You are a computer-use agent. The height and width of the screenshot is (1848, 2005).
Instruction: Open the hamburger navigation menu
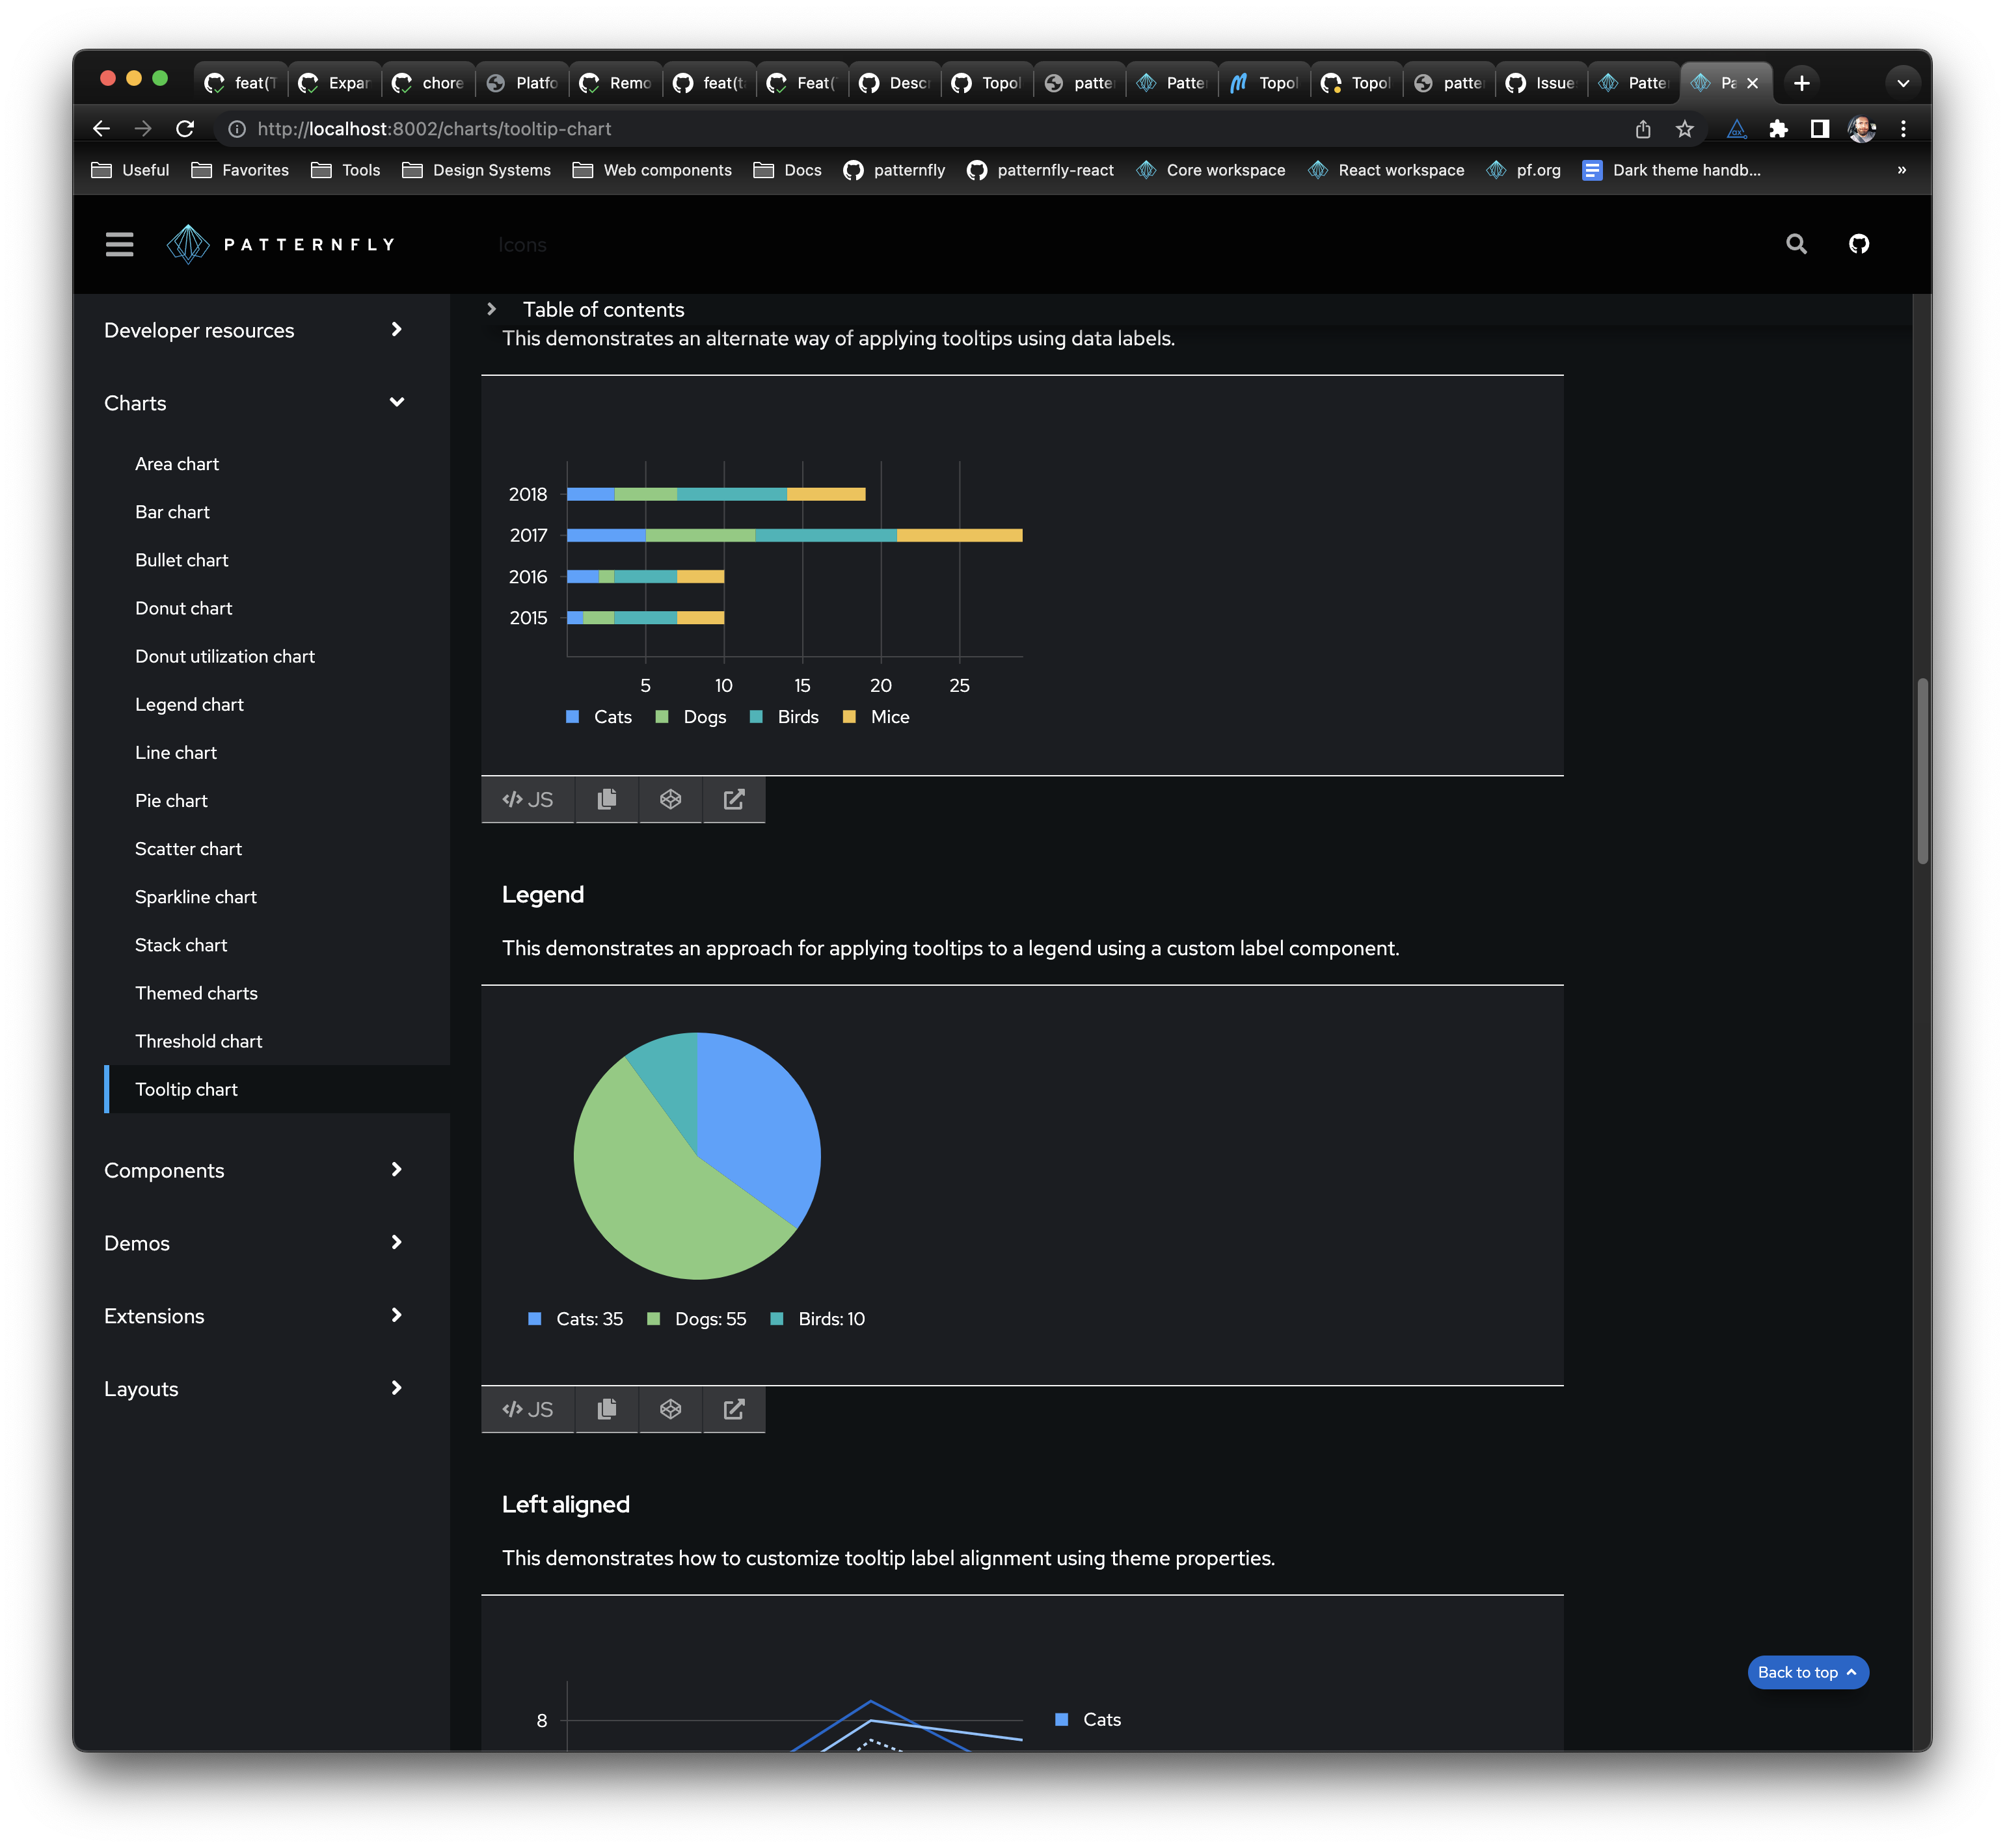[119, 244]
